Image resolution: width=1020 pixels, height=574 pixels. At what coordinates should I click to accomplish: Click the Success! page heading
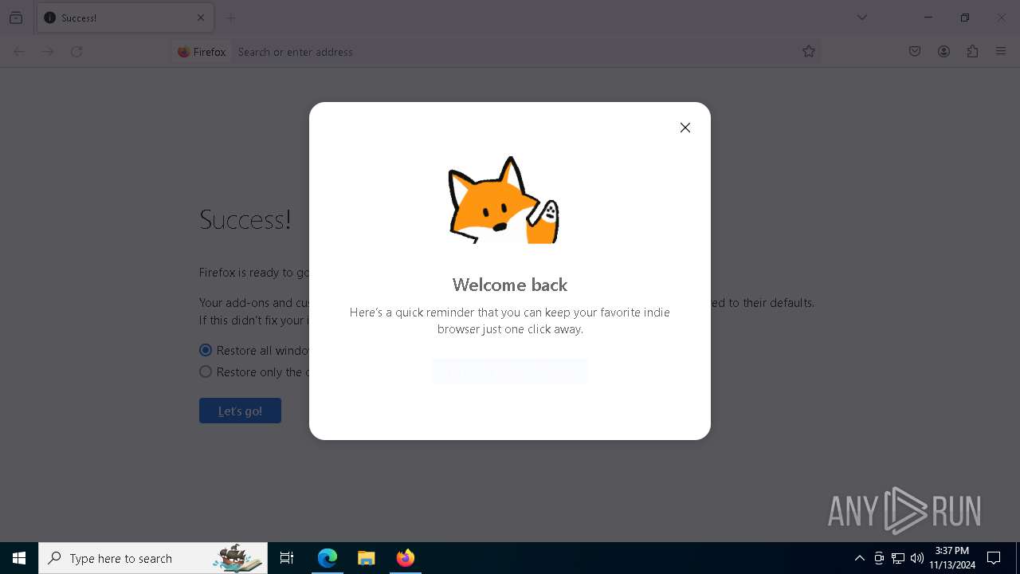pyautogui.click(x=245, y=219)
